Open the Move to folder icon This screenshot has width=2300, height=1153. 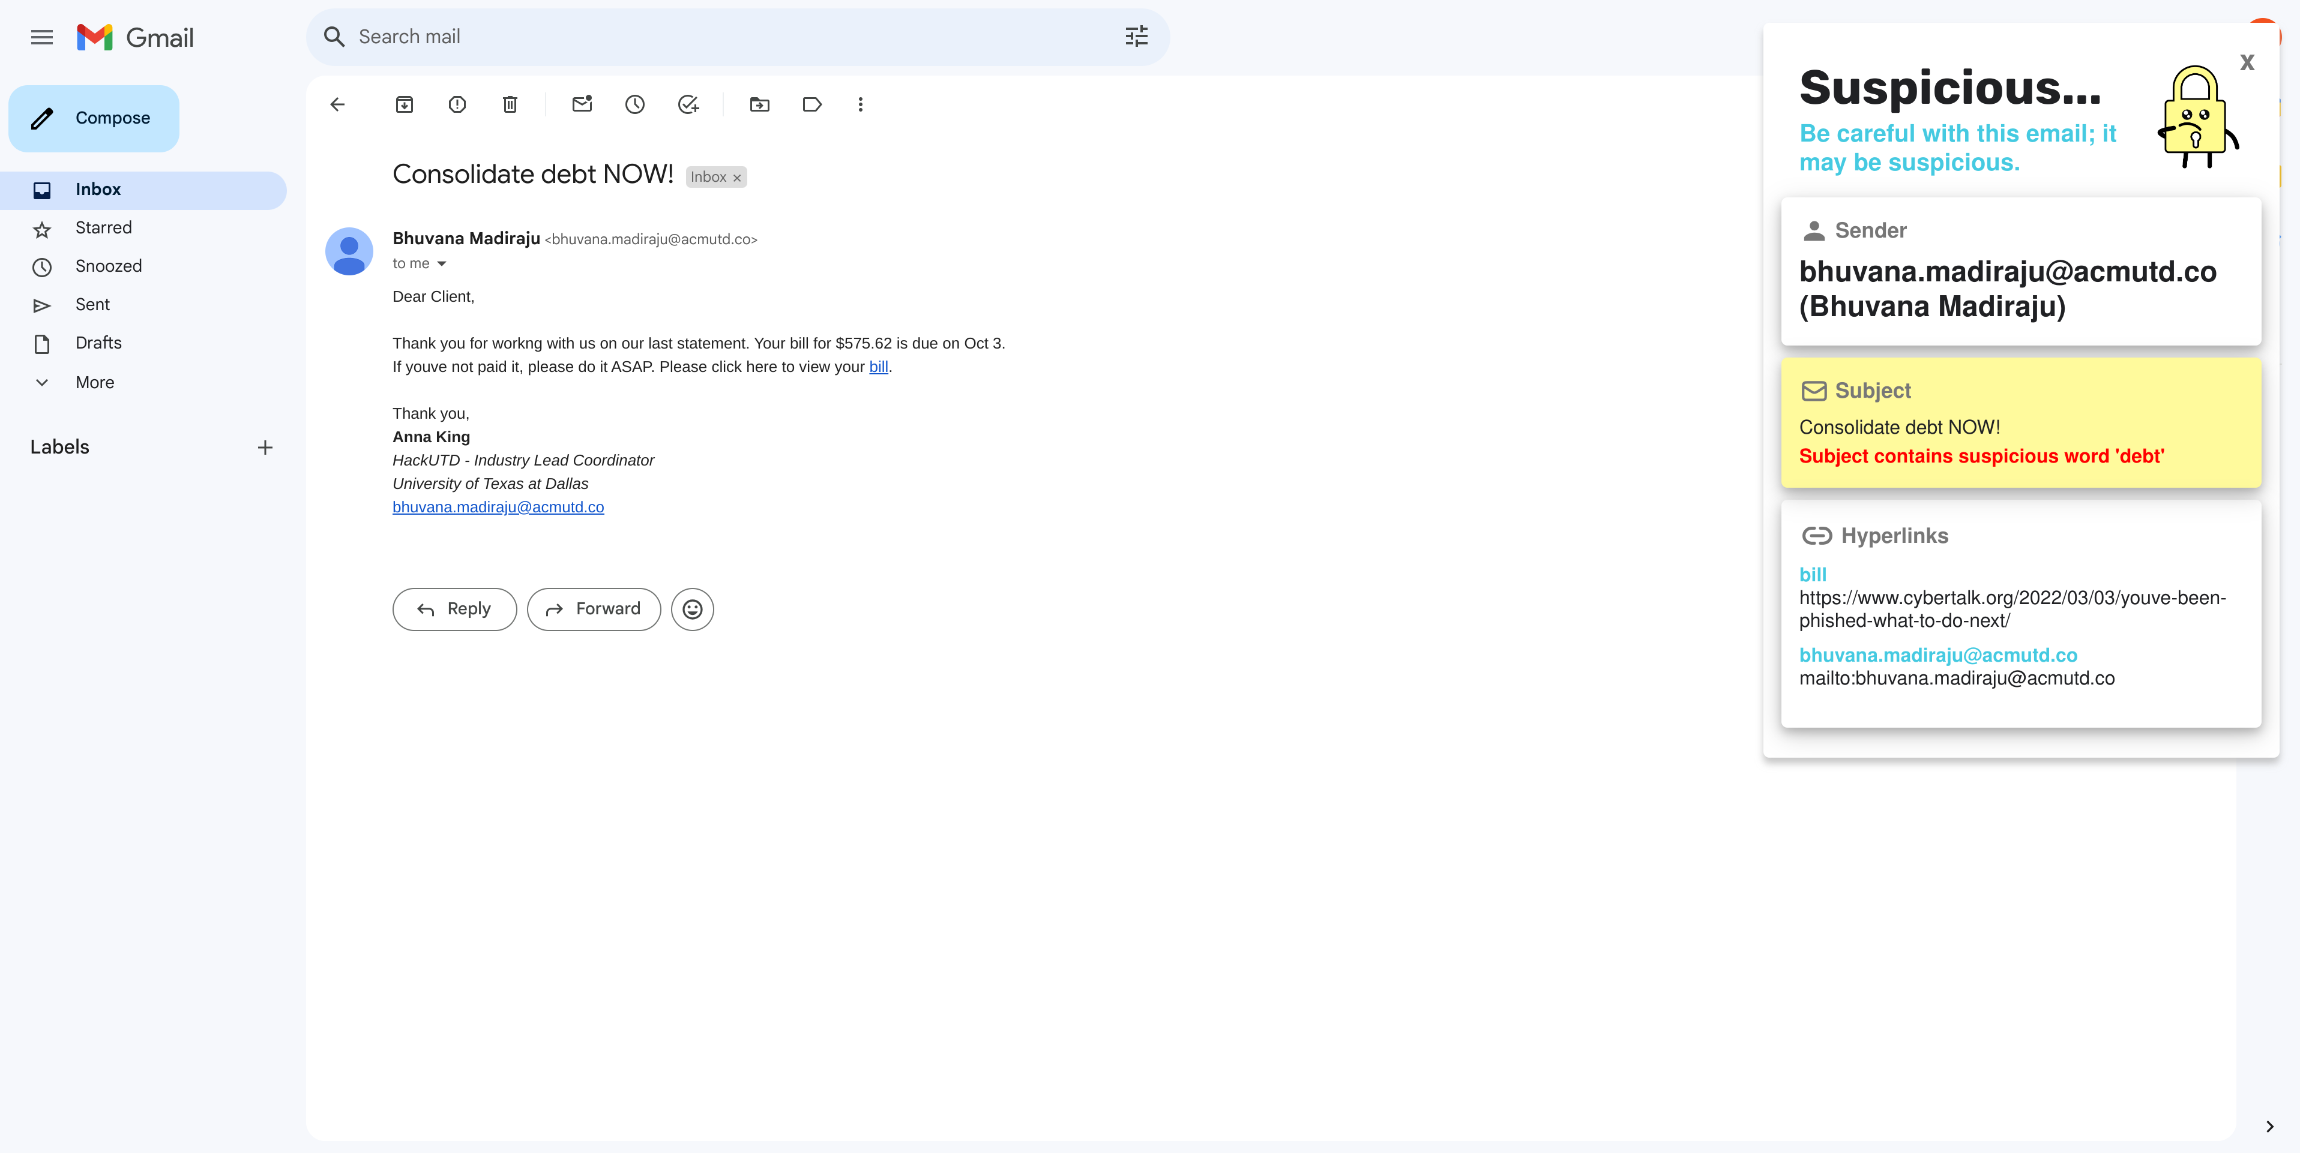point(759,104)
